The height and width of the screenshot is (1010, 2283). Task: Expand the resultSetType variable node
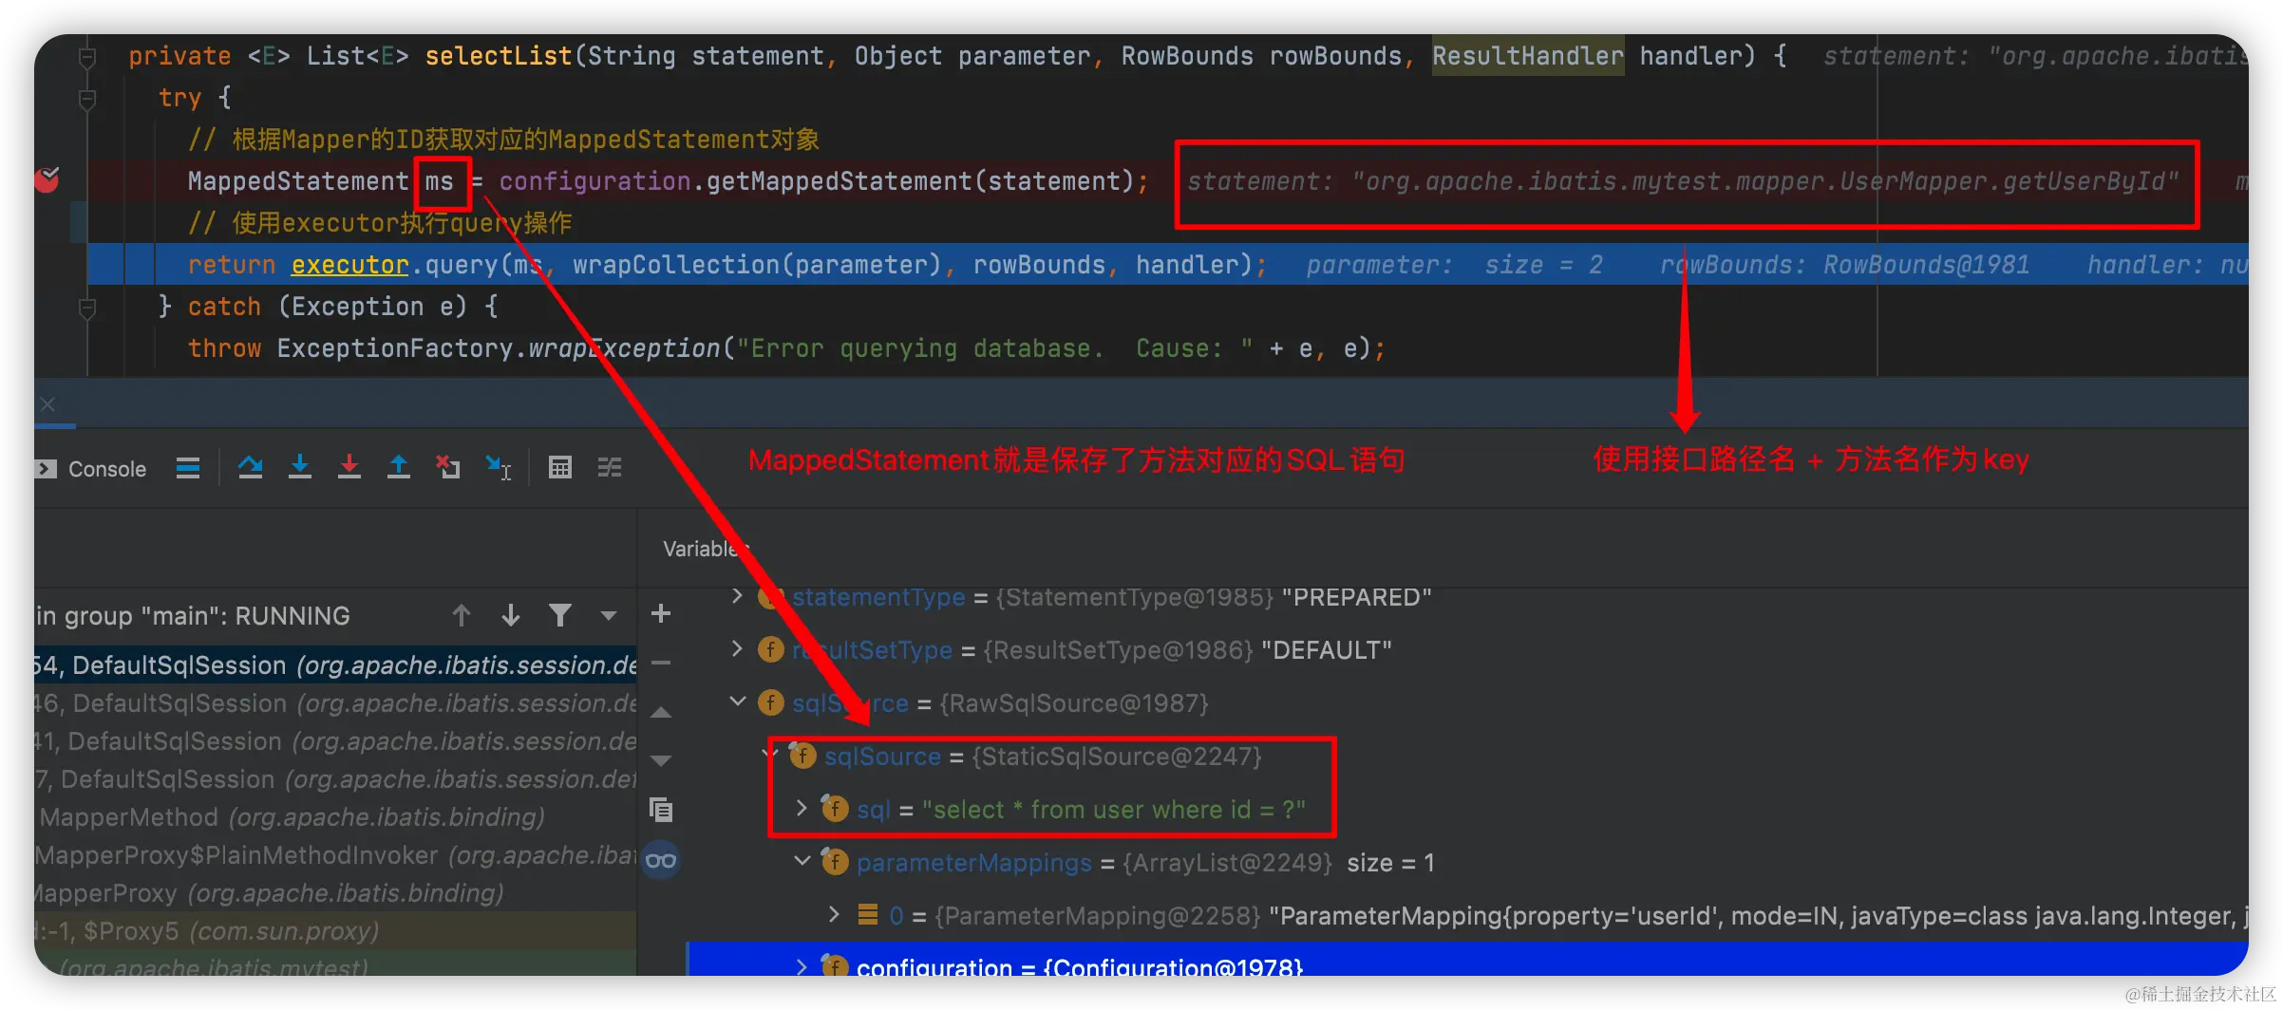[737, 649]
